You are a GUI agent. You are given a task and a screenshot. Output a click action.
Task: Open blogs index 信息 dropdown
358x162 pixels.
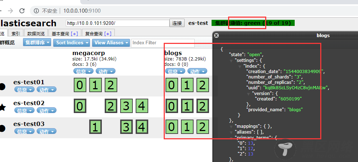click(x=175, y=71)
